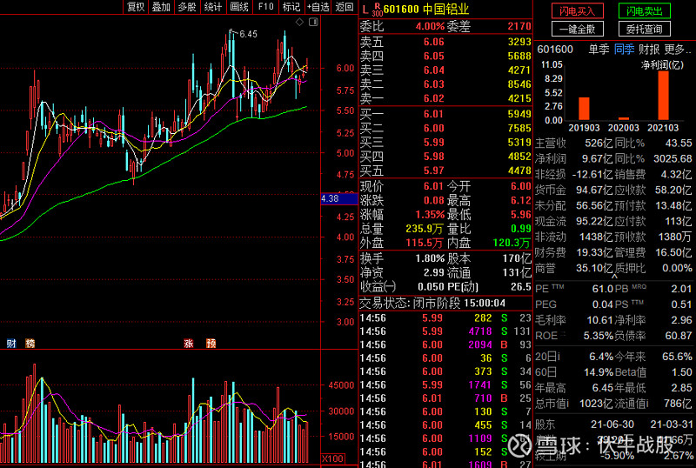Click the X100 volume unit label
This screenshot has width=696, height=468.
click(x=332, y=458)
